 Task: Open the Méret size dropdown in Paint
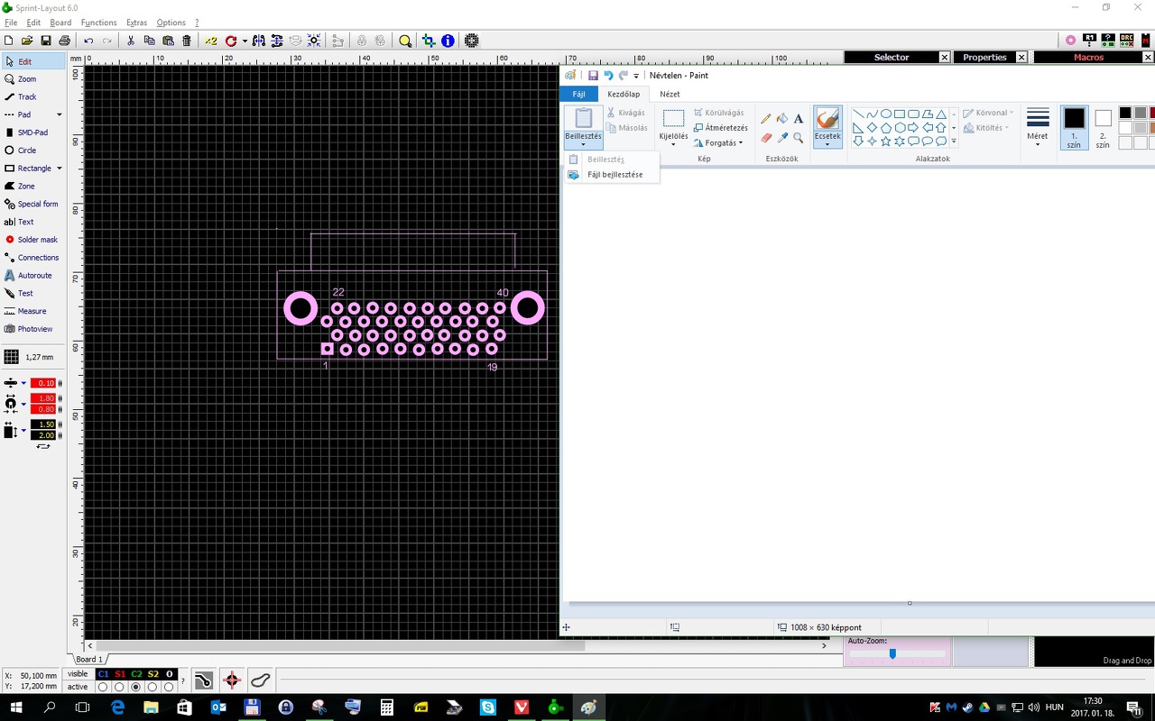coord(1038,141)
